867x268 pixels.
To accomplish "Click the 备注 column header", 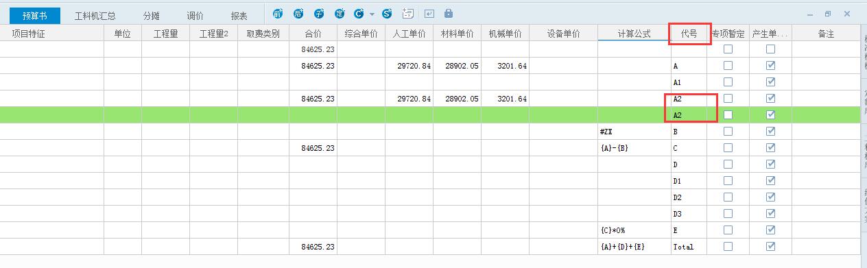I will (x=826, y=34).
